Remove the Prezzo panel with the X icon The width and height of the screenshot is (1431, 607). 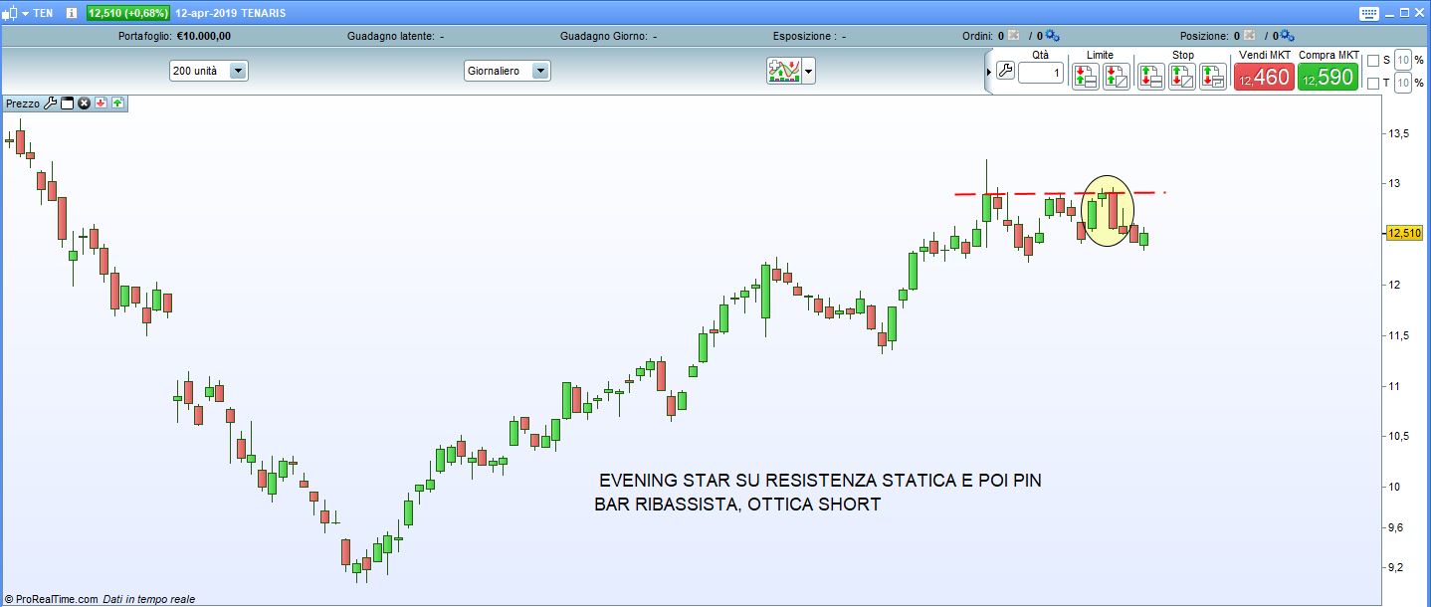point(85,103)
